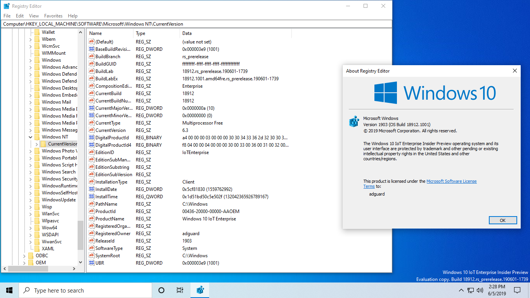530x298 pixels.
Task: Click the registry path address bar
Action: (196, 24)
